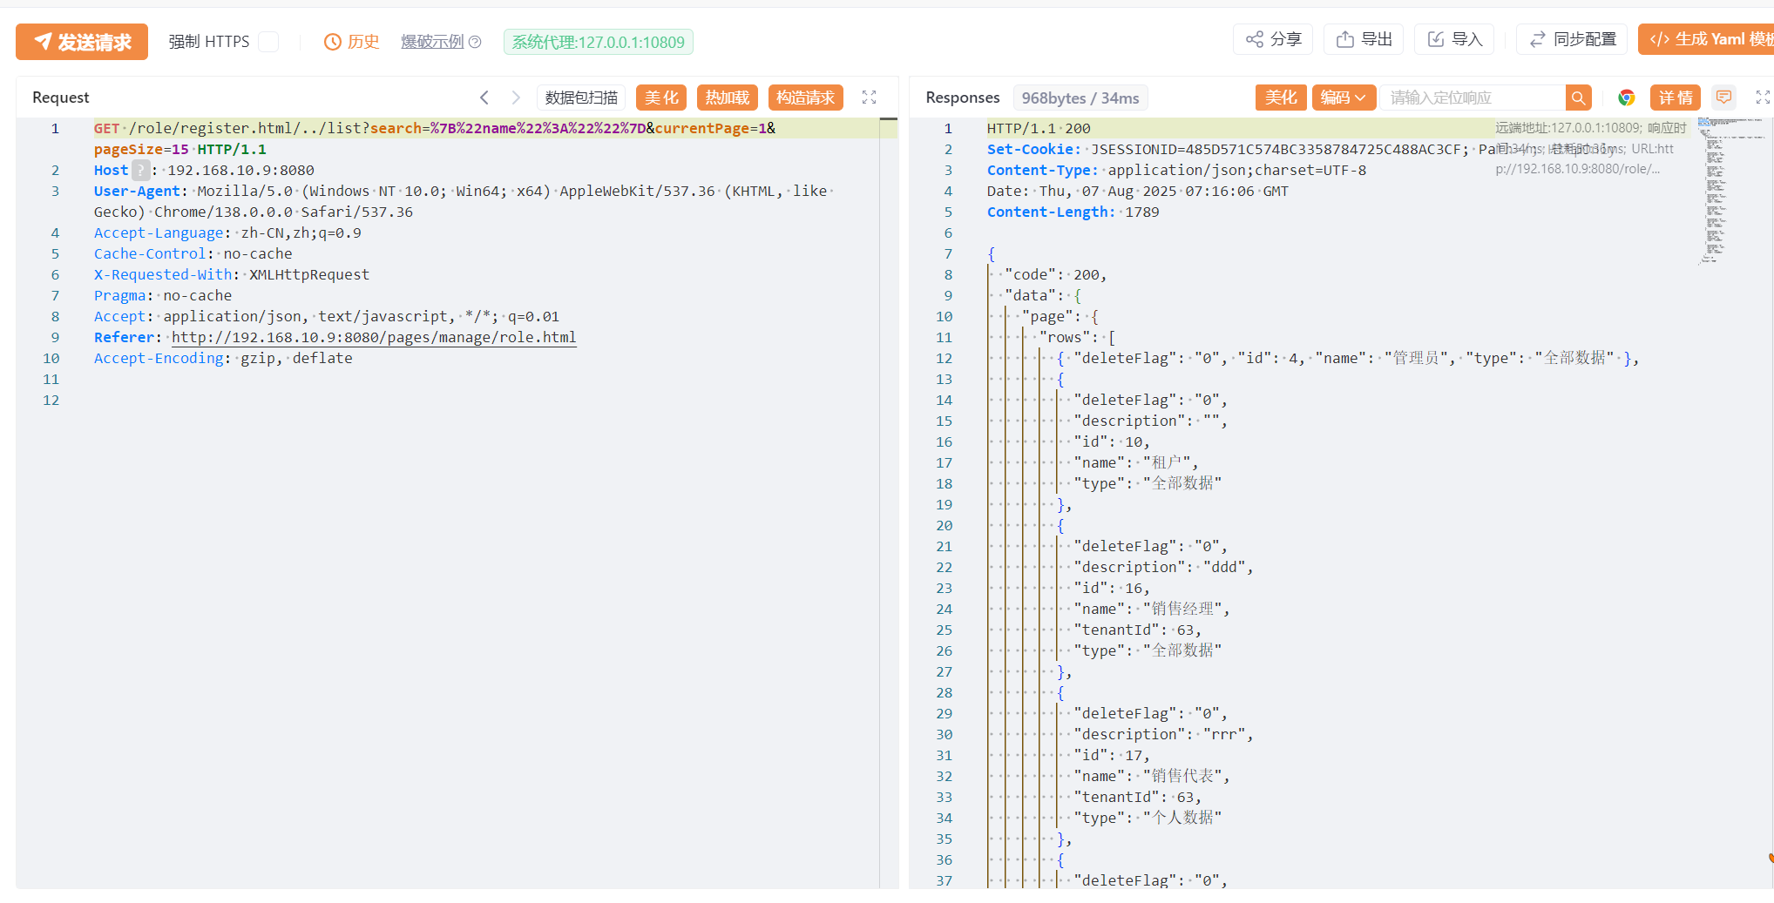Beautify the request content

[x=661, y=98]
